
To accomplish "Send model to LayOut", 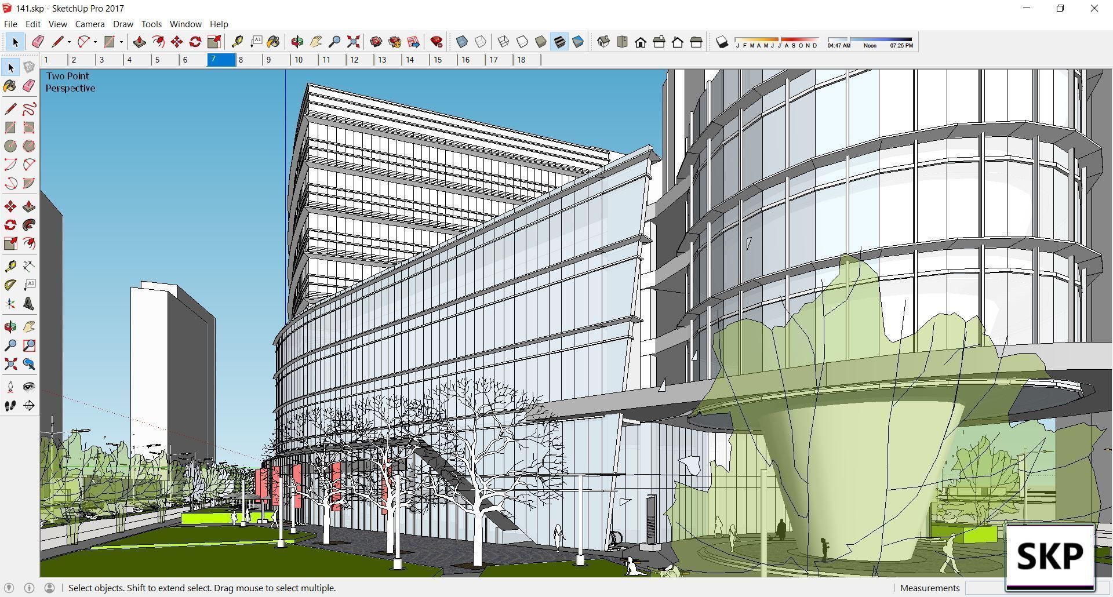I will pos(413,42).
